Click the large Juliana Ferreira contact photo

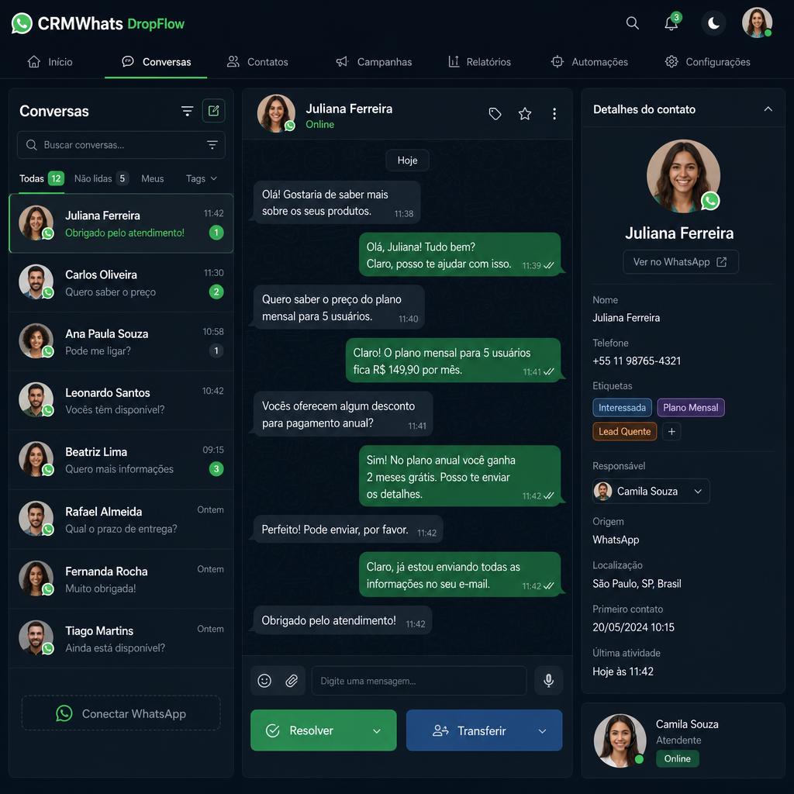point(683,176)
